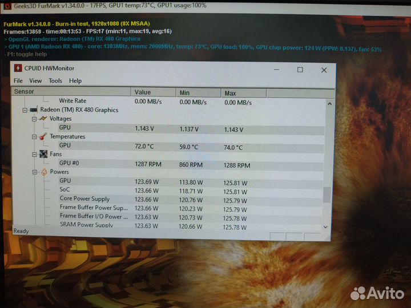Click the 113.80 W min GPU power value
This screenshot has height=308, width=411.
coord(191,183)
